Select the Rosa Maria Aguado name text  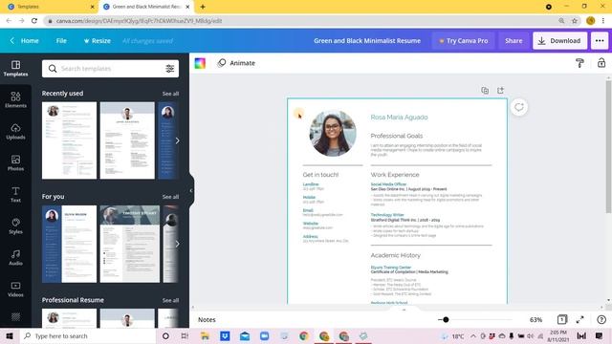pos(399,117)
